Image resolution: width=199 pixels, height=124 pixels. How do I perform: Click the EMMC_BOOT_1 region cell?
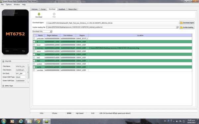tap(82, 38)
